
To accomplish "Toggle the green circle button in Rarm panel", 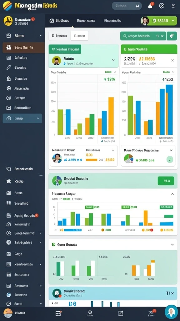I will pyautogui.click(x=170, y=159).
